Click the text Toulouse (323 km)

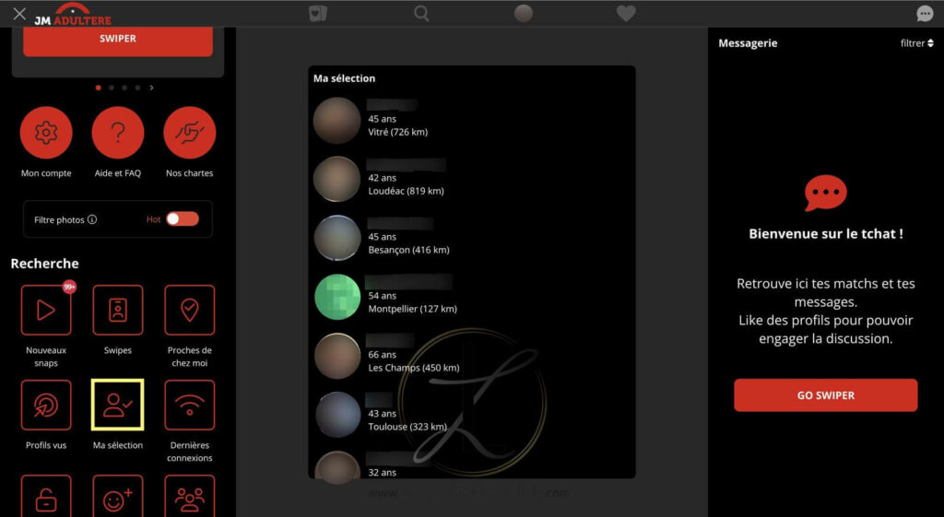coord(407,428)
